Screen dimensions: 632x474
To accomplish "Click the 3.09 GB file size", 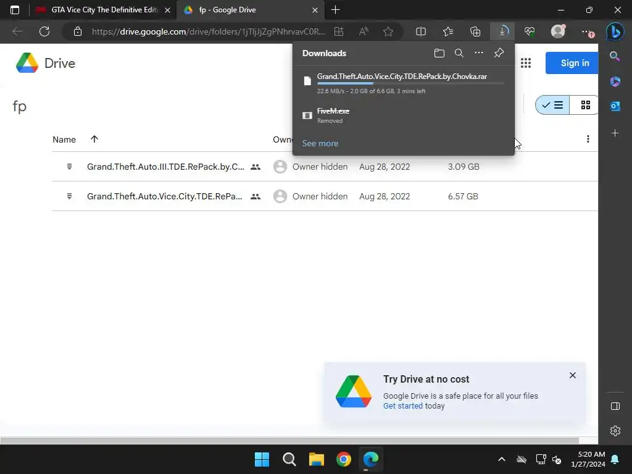I will click(x=464, y=167).
